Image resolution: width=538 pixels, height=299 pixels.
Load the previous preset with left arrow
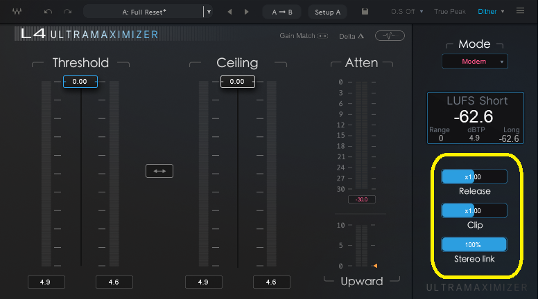[x=230, y=12]
